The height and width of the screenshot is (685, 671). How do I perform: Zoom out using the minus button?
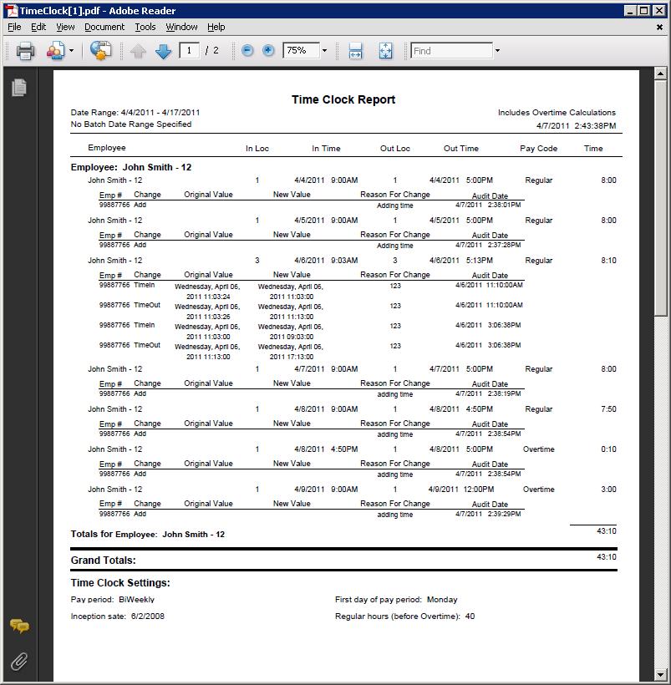click(x=247, y=51)
